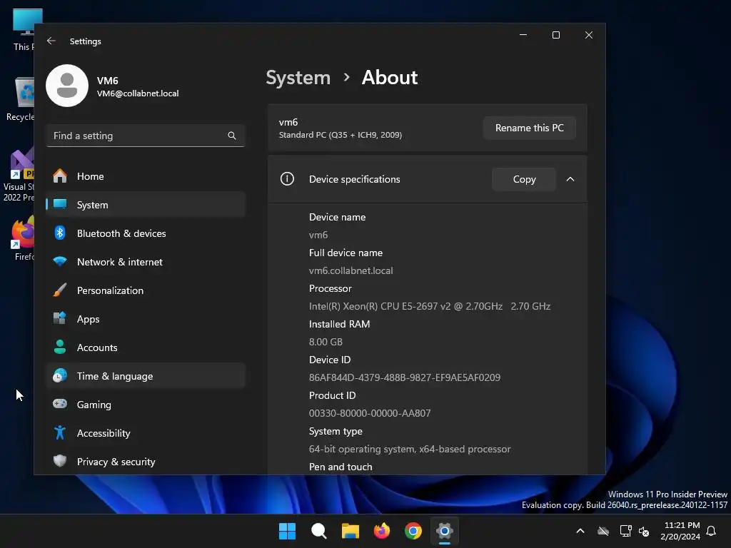This screenshot has height=548, width=731.
Task: Open the Windows Start menu
Action: click(x=287, y=531)
